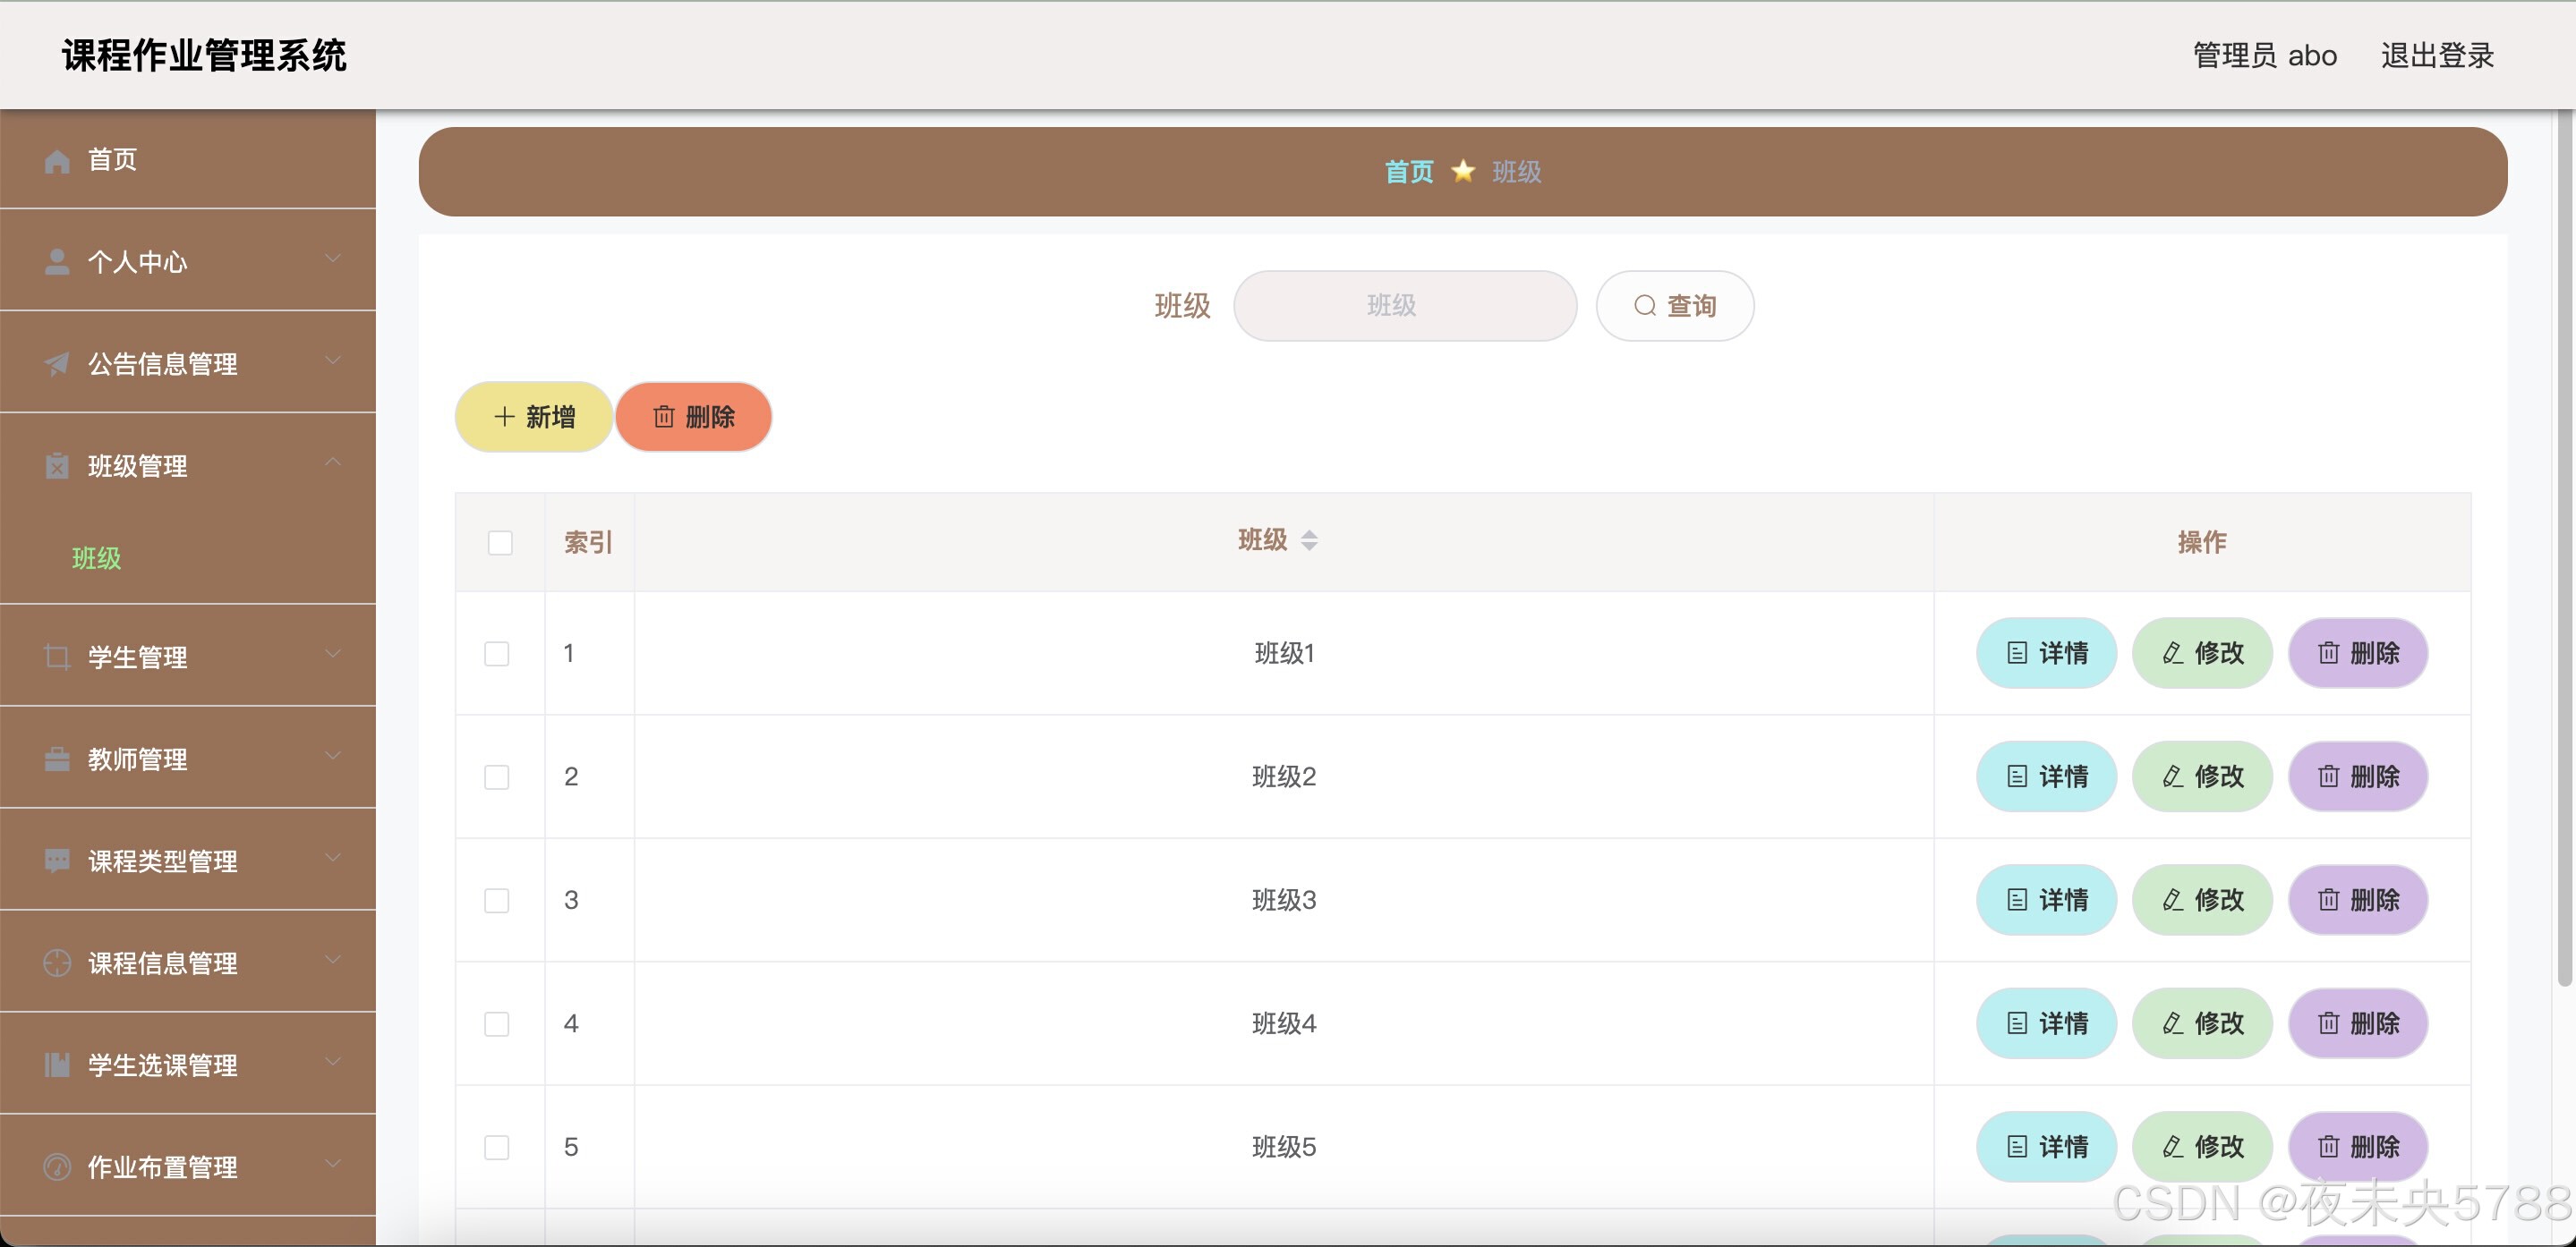Click the home icon in the sidebar
The image size is (2576, 1247).
click(x=57, y=161)
